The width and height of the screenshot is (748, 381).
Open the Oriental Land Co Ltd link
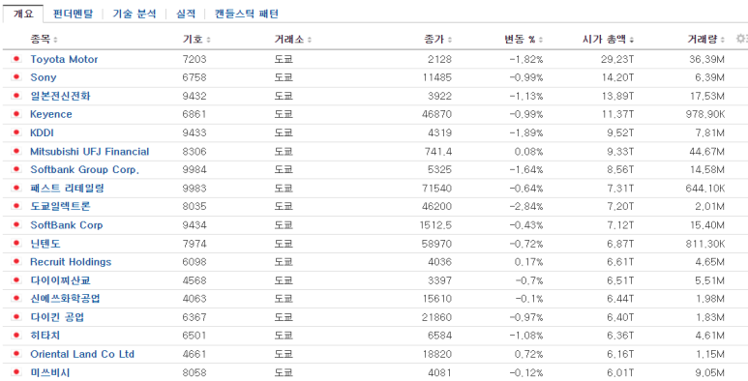[82, 354]
